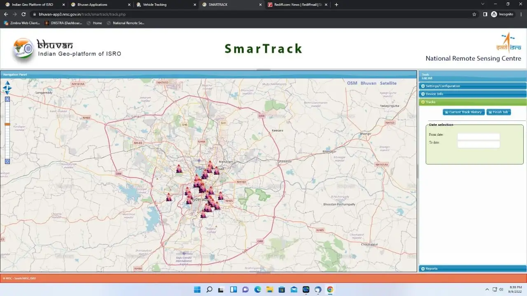This screenshot has width=527, height=296.
Task: Click the orange zoom slider handle
Action: click(7, 124)
